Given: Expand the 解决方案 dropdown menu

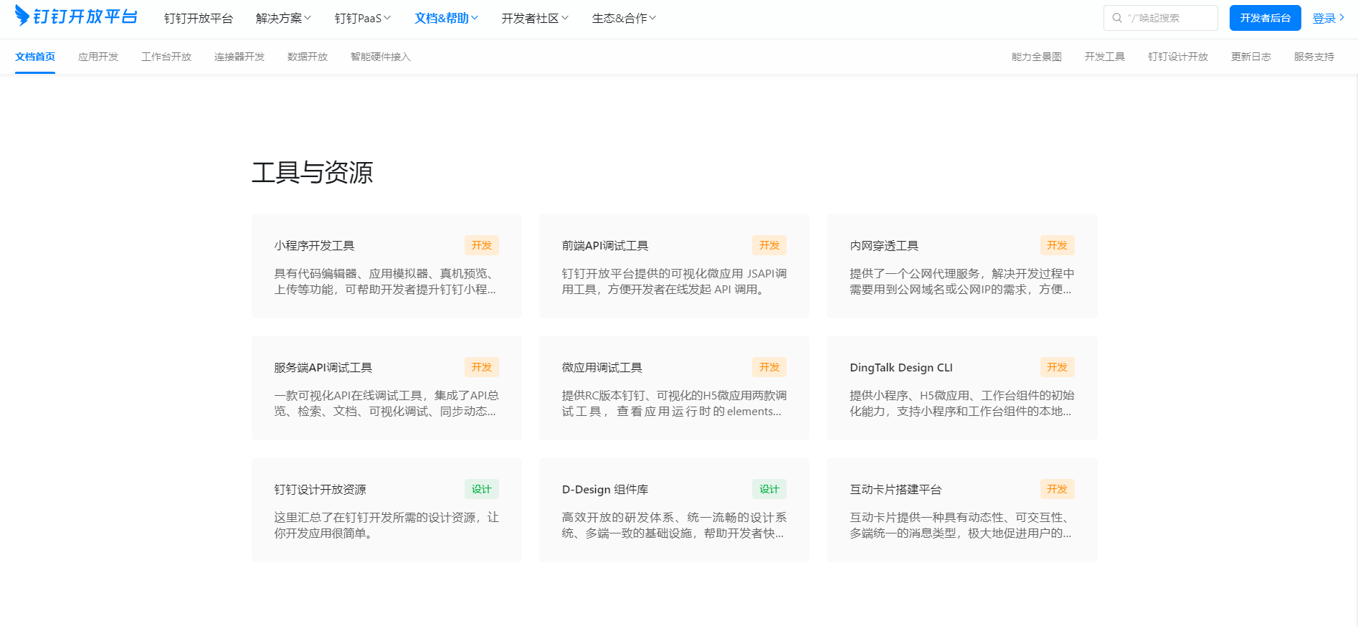Looking at the screenshot, I should click(x=283, y=18).
